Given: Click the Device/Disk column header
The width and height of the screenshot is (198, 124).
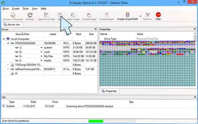Looking at the screenshot, I should (22, 34).
